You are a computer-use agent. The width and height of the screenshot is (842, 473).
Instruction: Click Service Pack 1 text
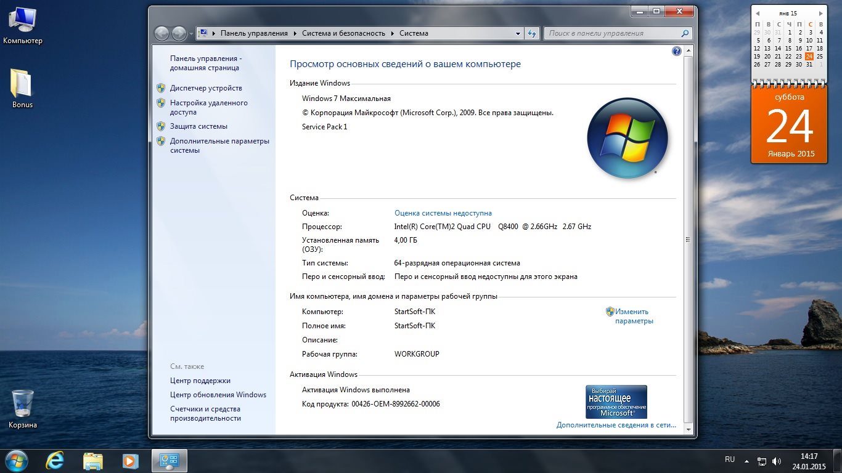(325, 127)
